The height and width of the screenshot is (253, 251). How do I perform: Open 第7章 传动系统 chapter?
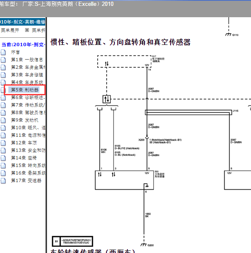pyautogui.click(x=28, y=105)
